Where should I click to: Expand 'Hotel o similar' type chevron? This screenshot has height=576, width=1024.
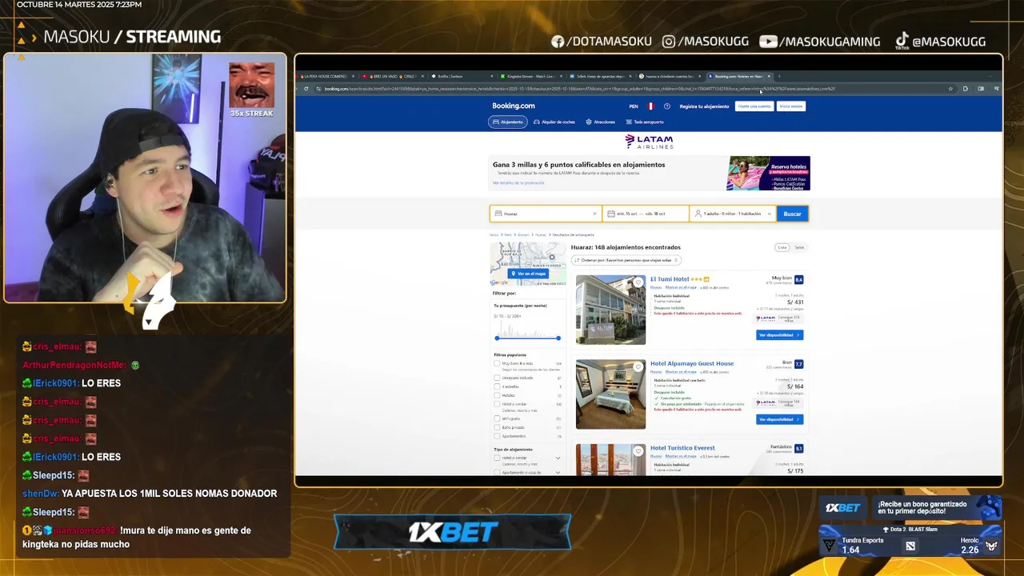[558, 458]
